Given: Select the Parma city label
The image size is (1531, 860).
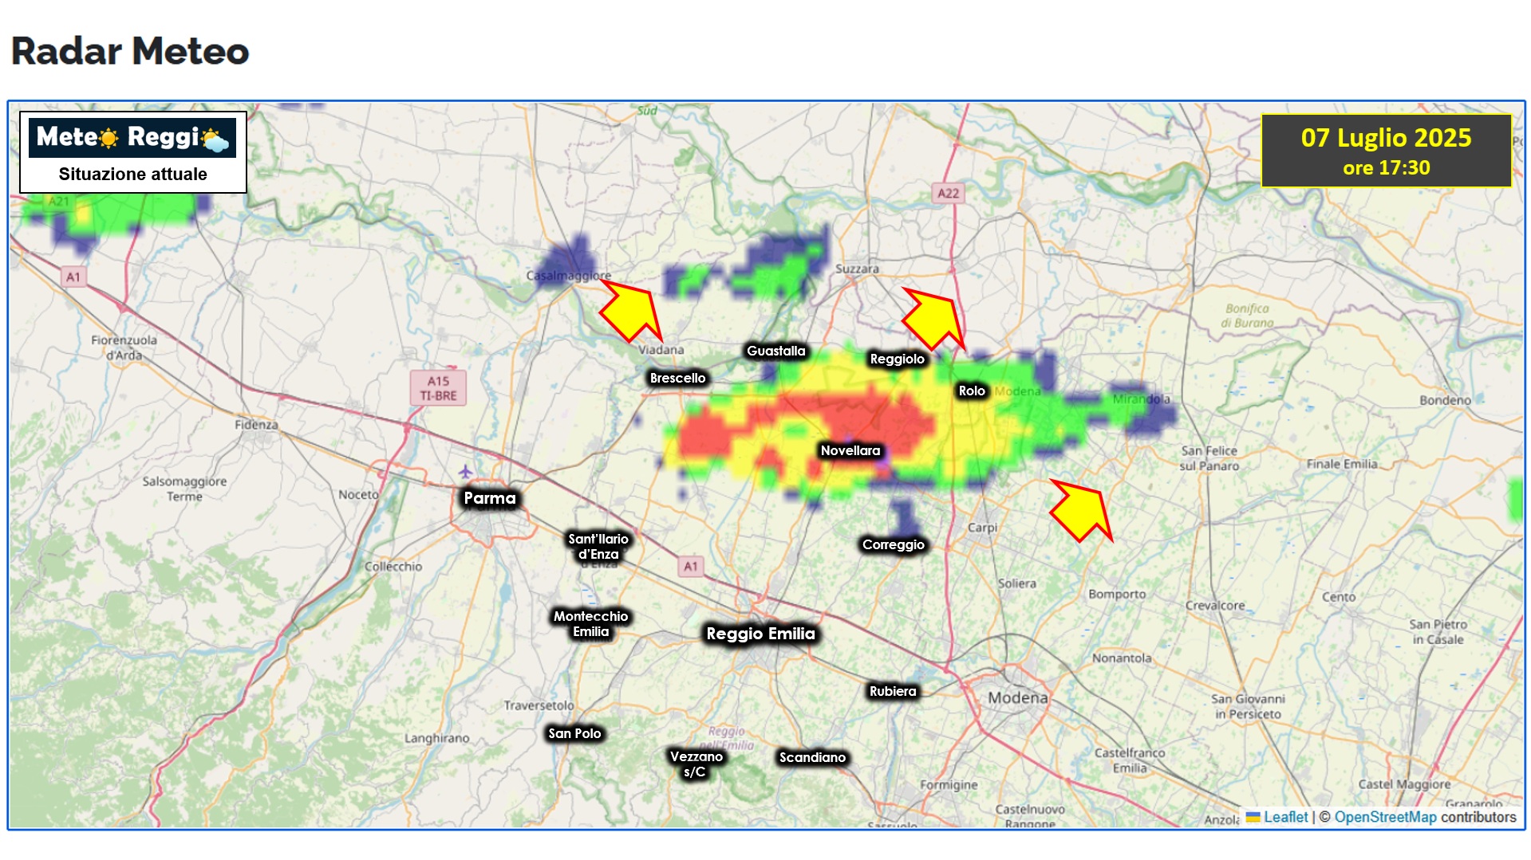Looking at the screenshot, I should point(490,498).
